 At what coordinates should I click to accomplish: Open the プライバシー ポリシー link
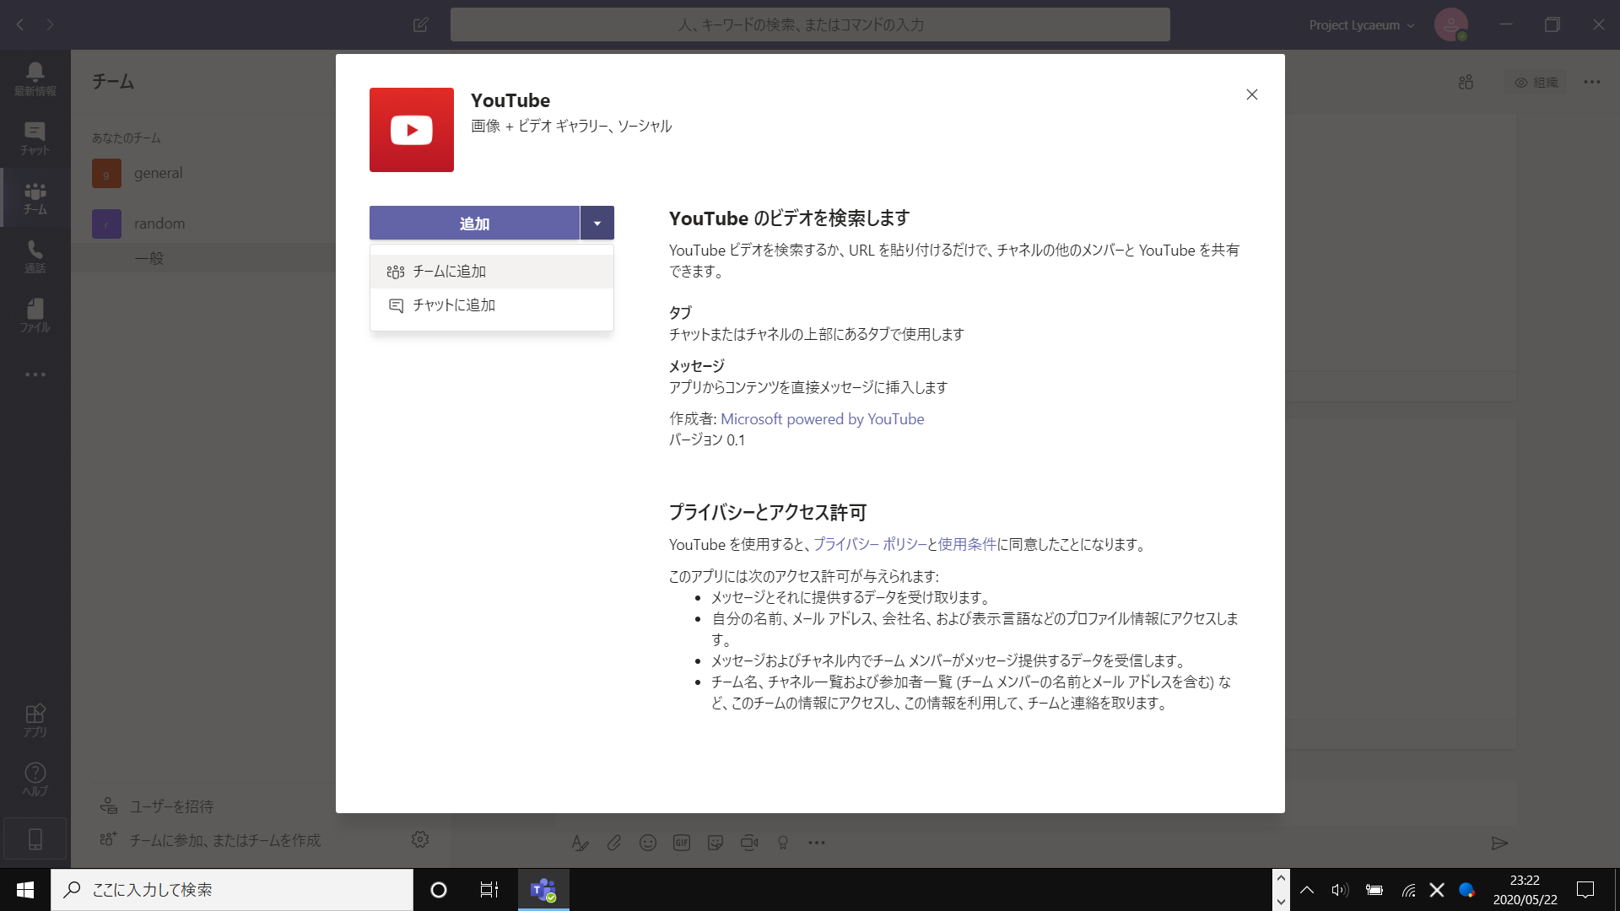click(x=869, y=545)
